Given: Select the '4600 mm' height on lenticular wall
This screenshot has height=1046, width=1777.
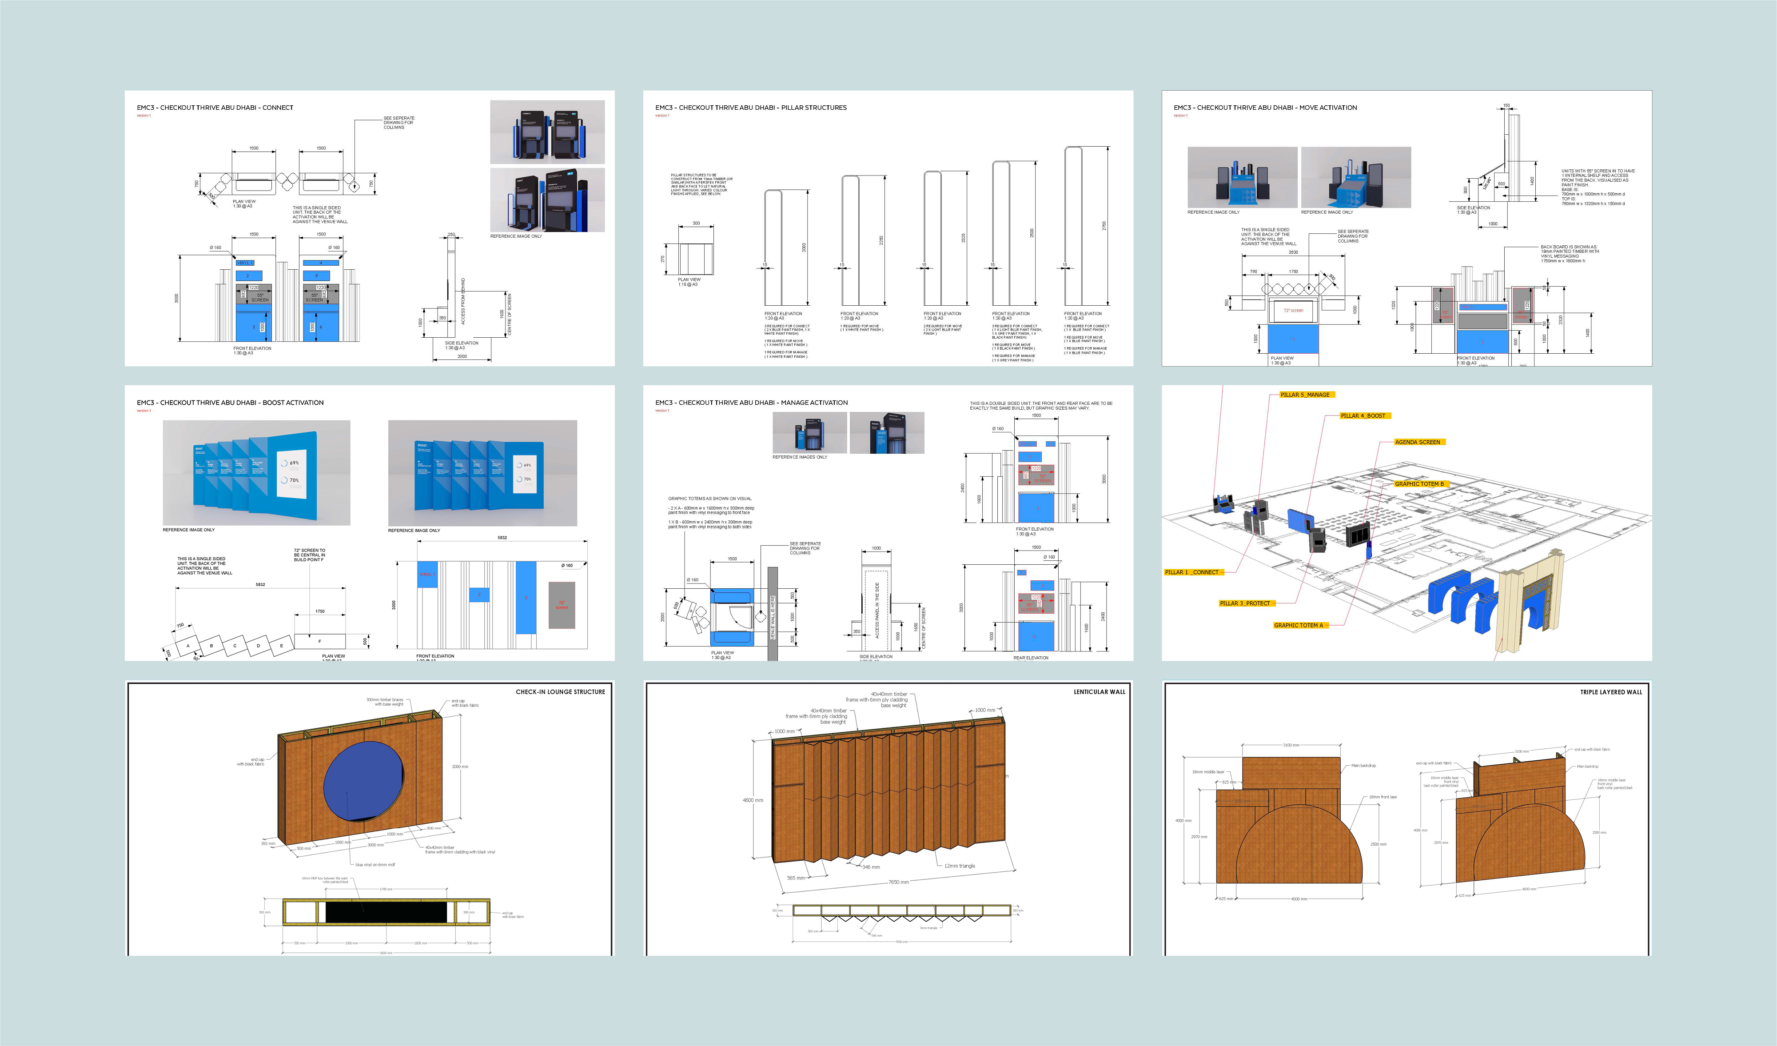Looking at the screenshot, I should pyautogui.click(x=753, y=801).
